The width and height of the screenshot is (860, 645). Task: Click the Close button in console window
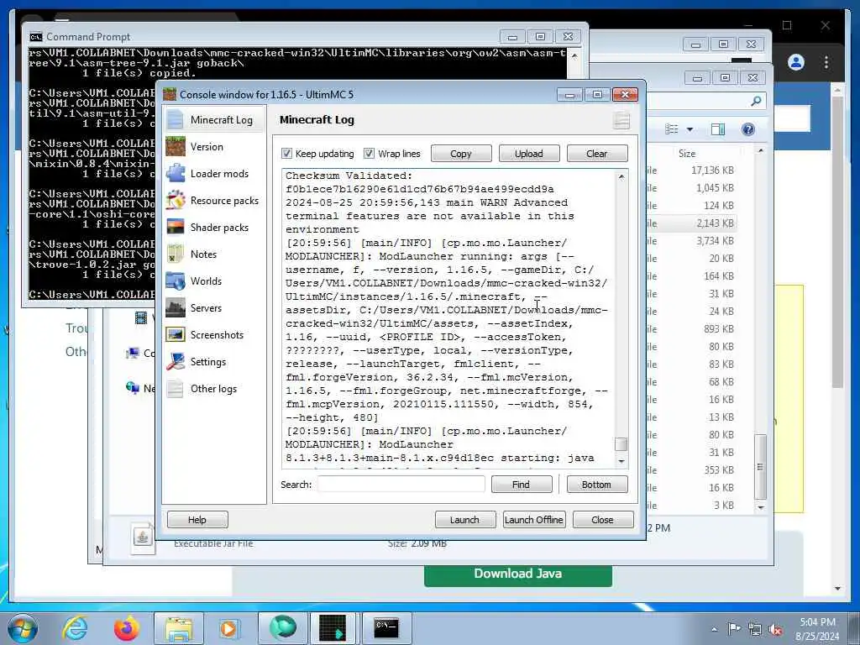[603, 519]
